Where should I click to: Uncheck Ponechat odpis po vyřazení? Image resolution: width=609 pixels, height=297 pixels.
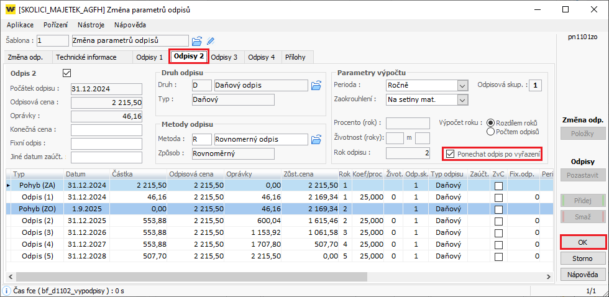451,153
